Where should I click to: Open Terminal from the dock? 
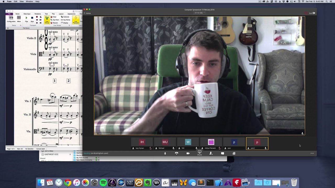click(210, 183)
